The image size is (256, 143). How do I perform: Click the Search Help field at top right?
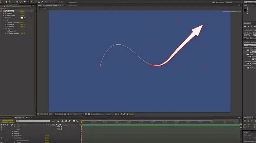[x=250, y=2]
